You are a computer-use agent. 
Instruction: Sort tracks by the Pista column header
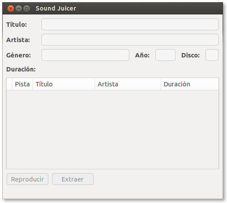click(x=22, y=84)
